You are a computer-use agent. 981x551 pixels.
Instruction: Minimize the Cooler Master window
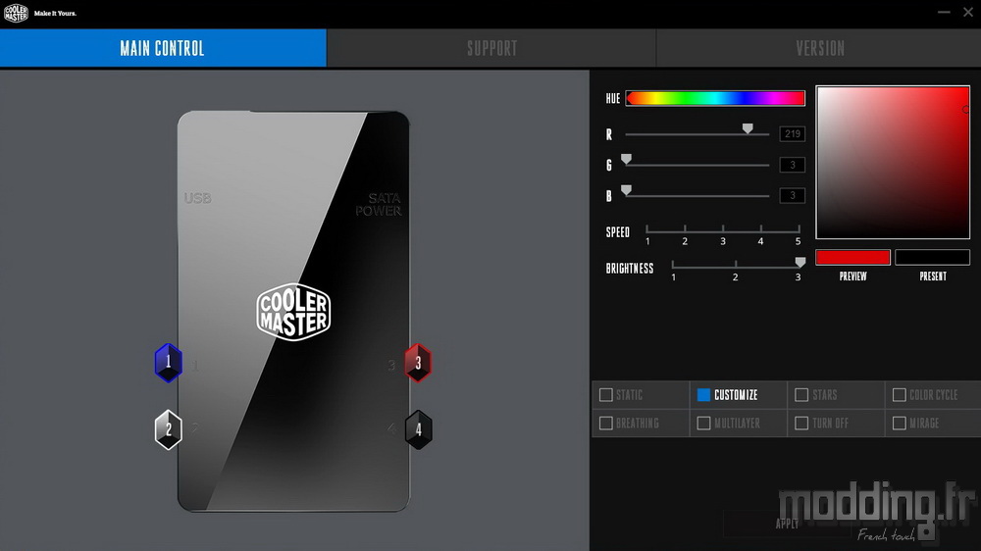[944, 13]
